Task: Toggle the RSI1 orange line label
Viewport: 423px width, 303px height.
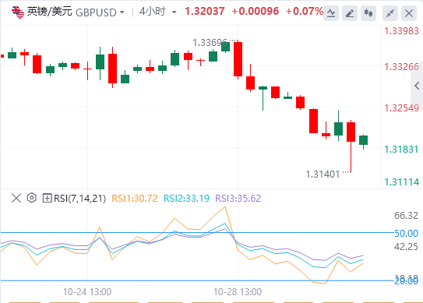Action: [134, 199]
